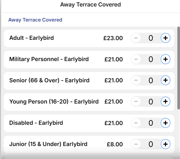This screenshot has height=159, width=180.
Task: Decrease Disabled - Earlybird ticket count
Action: pos(136,123)
